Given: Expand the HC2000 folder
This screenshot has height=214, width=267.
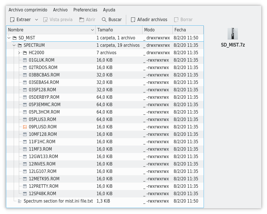Looking at the screenshot, I should pos(19,53).
